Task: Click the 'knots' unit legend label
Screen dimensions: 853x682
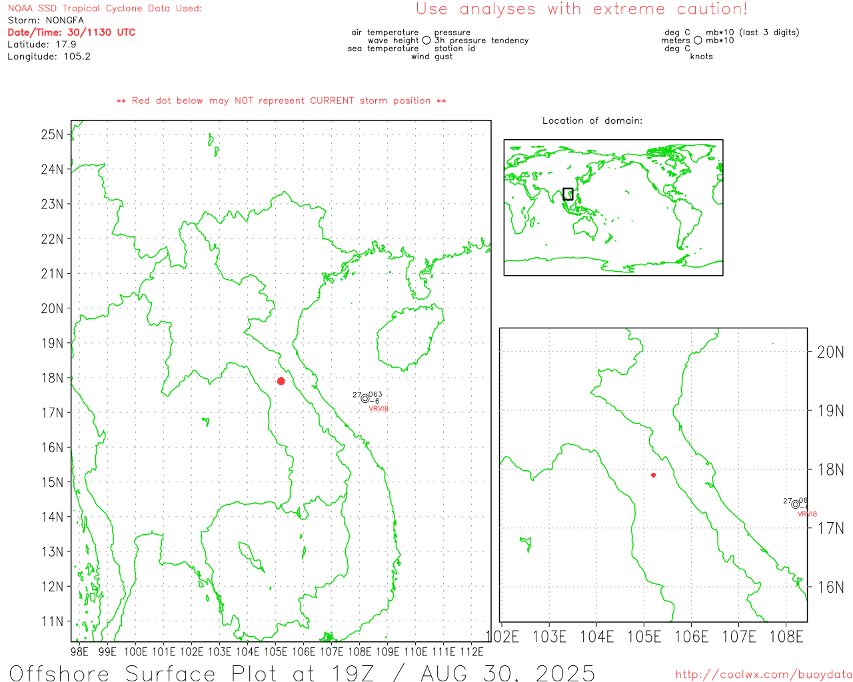Action: coord(702,57)
